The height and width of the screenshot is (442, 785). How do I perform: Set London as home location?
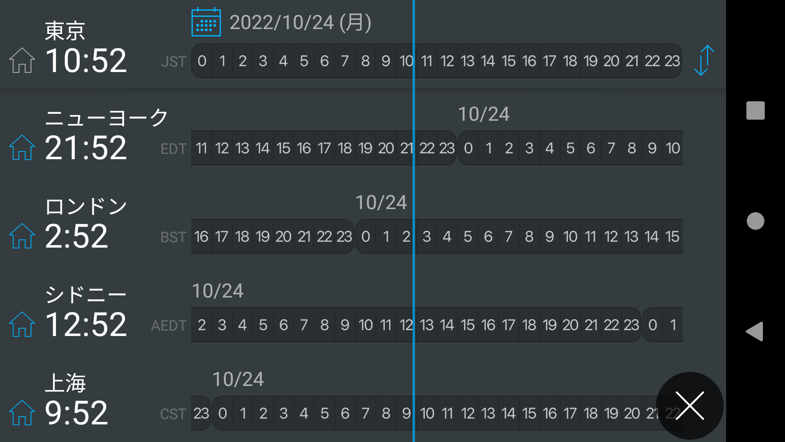click(x=22, y=236)
